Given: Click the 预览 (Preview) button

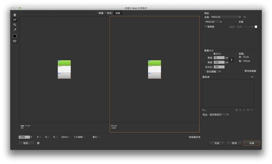Looking at the screenshot, I should (x=26, y=143).
